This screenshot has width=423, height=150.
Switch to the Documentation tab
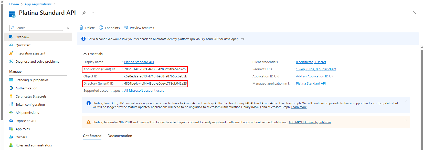pyautogui.click(x=120, y=136)
